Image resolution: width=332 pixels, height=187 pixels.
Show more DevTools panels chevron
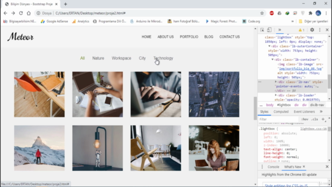pos(280,30)
